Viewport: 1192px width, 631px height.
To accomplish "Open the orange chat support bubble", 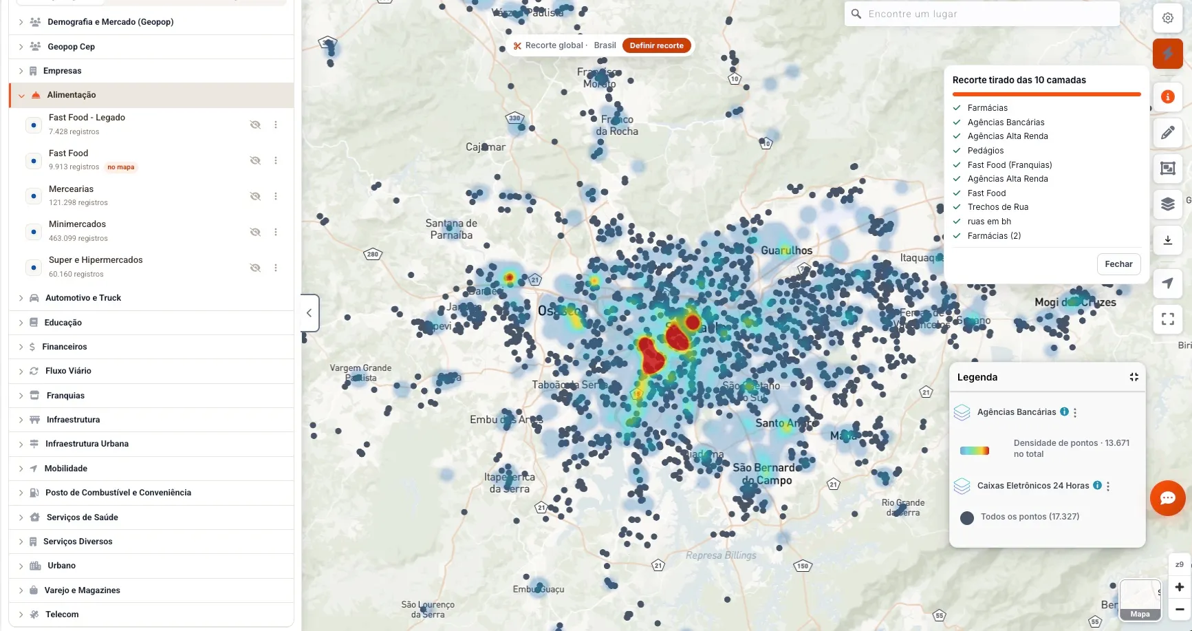I will pyautogui.click(x=1168, y=498).
